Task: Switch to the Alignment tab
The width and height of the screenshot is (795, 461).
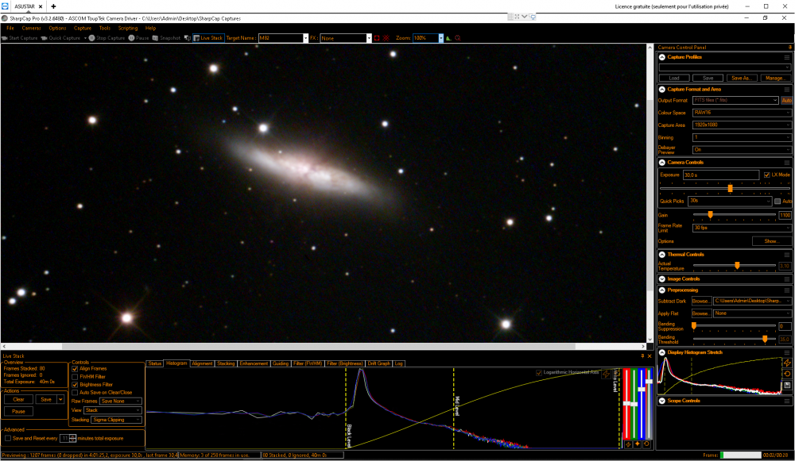Action: click(202, 363)
